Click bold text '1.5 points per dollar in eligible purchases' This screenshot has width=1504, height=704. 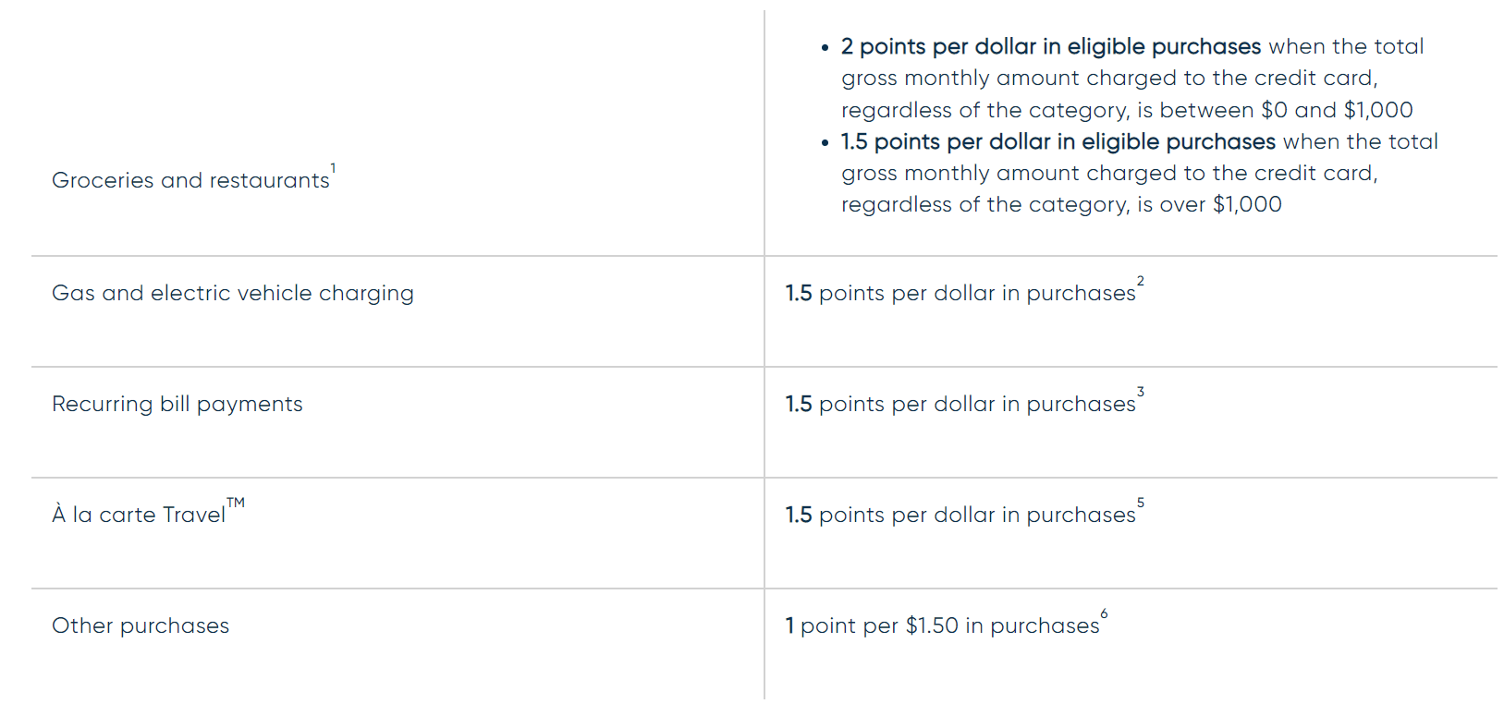click(1058, 141)
